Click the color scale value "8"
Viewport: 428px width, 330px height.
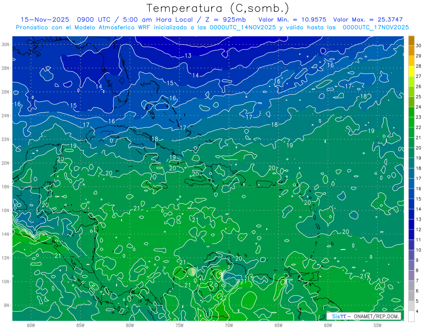pyautogui.click(x=417, y=271)
